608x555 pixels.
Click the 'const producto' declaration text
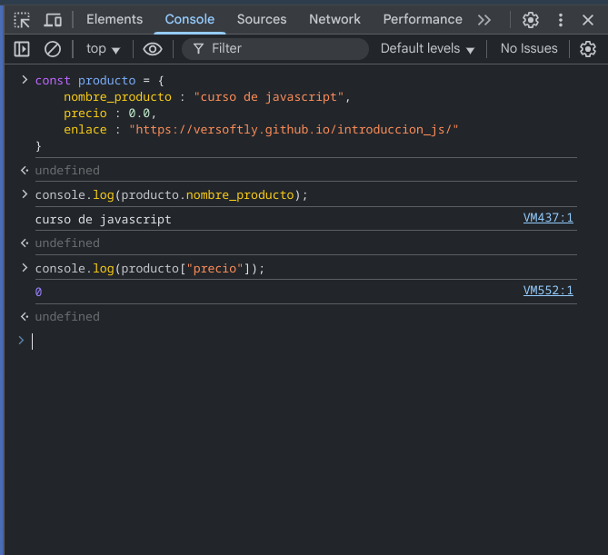[85, 81]
